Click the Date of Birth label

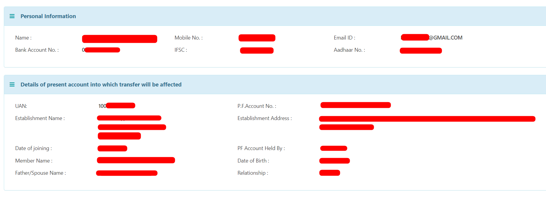tap(253, 161)
